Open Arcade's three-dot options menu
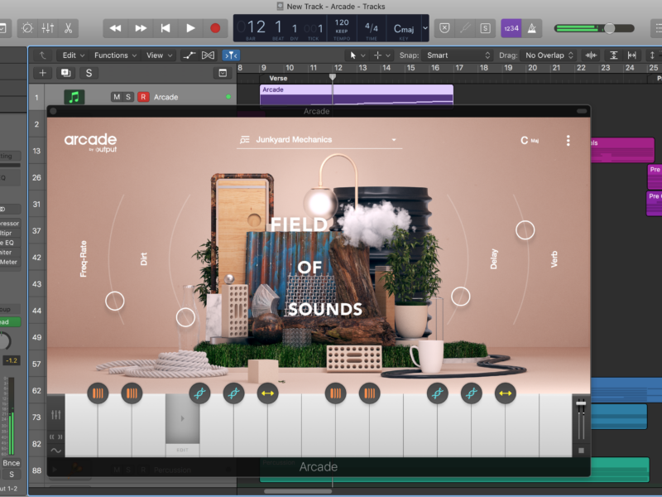The height and width of the screenshot is (497, 662). pyautogui.click(x=568, y=141)
